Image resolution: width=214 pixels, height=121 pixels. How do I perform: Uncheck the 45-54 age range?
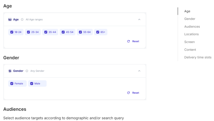coord(63,32)
